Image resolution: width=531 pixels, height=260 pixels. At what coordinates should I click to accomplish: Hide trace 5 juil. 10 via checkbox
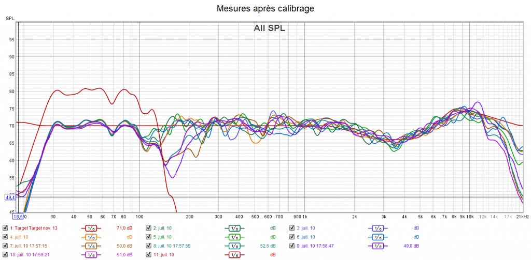click(149, 237)
